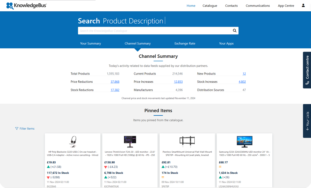Click the red stock-down triangle for 117,672 In Stock
The height and width of the screenshot is (188, 311).
(x=48, y=178)
